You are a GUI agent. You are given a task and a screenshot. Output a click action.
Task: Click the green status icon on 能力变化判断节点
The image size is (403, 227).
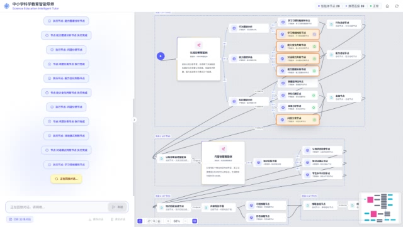tap(314, 47)
